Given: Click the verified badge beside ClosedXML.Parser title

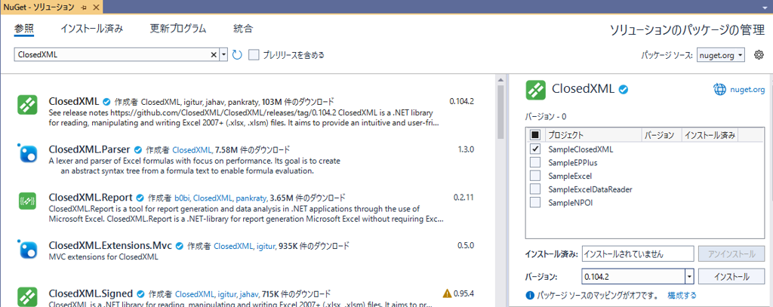Looking at the screenshot, I should tap(139, 150).
